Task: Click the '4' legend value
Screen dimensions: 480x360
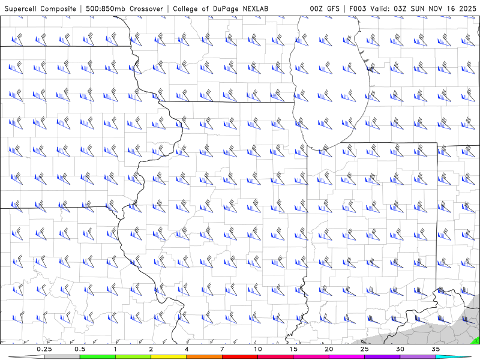Action: click(x=187, y=349)
